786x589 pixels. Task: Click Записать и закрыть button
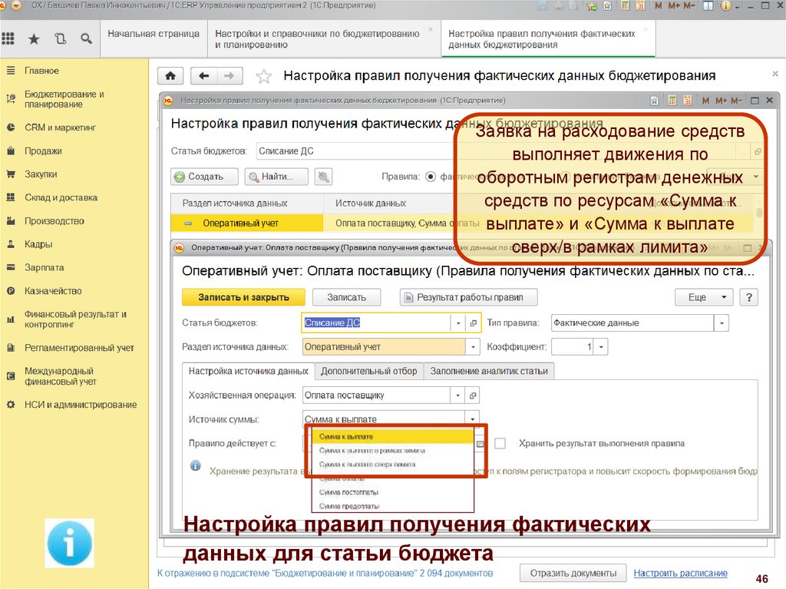coord(243,297)
